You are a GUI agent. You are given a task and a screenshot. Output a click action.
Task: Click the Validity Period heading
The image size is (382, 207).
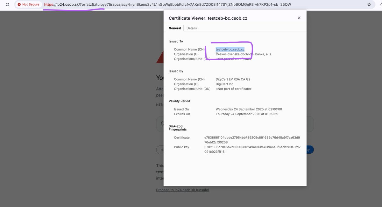click(179, 101)
